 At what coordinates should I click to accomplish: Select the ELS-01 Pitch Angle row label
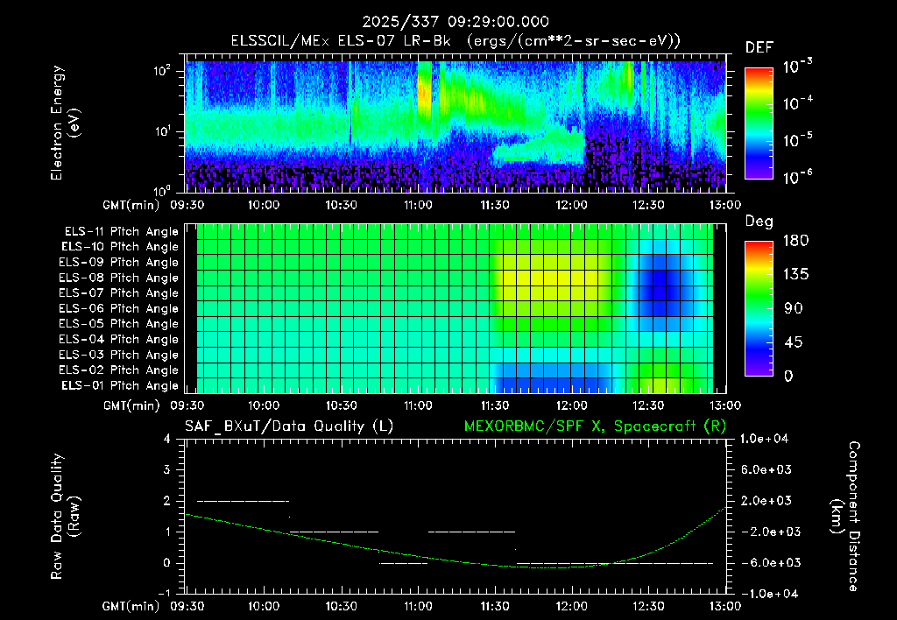[x=120, y=385]
